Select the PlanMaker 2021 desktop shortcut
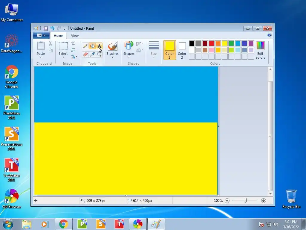The width and height of the screenshot is (306, 230). click(12, 108)
